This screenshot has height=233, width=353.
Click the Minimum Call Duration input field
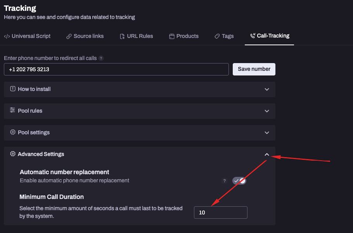pos(220,212)
